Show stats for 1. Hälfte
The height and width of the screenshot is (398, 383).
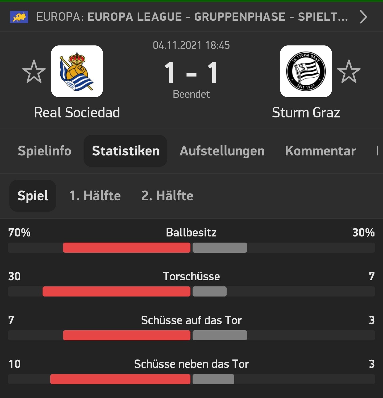(95, 196)
